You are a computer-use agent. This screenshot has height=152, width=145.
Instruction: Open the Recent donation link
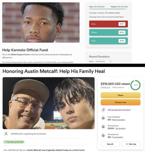(x=119, y=120)
